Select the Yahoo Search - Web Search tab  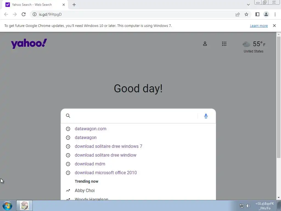[35, 5]
